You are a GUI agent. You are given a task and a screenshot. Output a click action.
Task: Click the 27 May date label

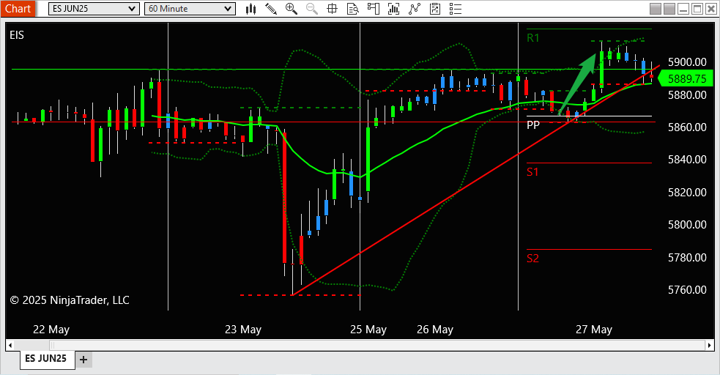click(594, 330)
